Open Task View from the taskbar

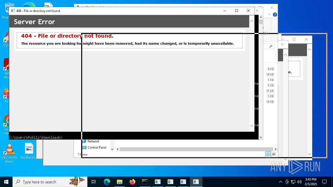[x=94, y=182]
